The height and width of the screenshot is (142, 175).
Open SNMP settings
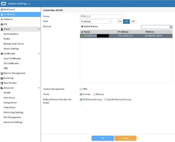point(7,93)
